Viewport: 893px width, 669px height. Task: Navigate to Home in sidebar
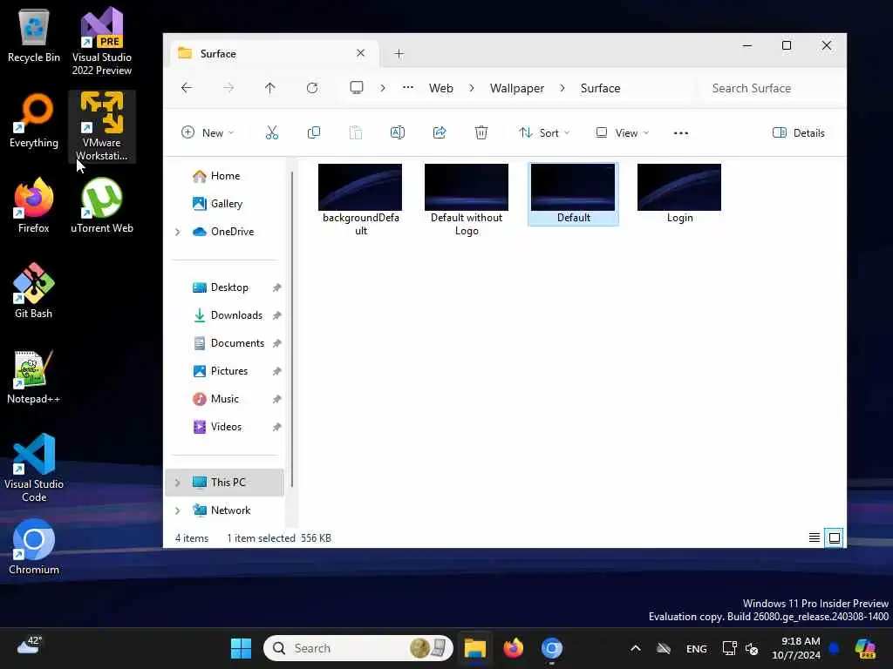(x=225, y=176)
